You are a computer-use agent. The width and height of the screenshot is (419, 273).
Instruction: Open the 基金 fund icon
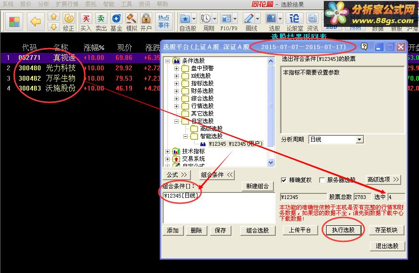click(x=116, y=22)
